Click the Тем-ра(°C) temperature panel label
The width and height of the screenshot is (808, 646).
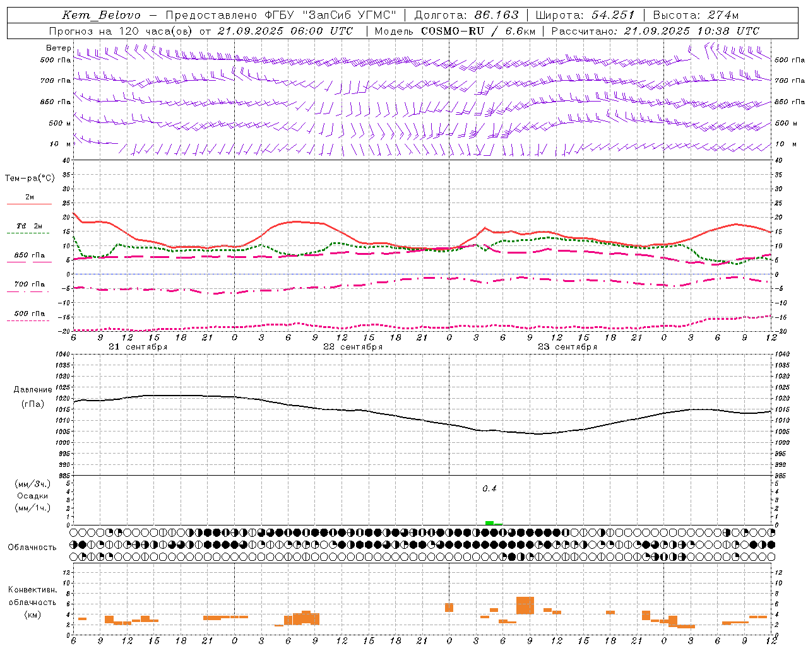tap(30, 179)
